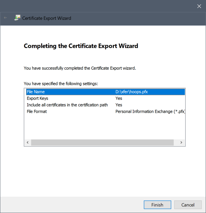Viewport: 206px width, 213px height.
Task: Click the Certificate Export Wizard icon
Action: [17, 18]
